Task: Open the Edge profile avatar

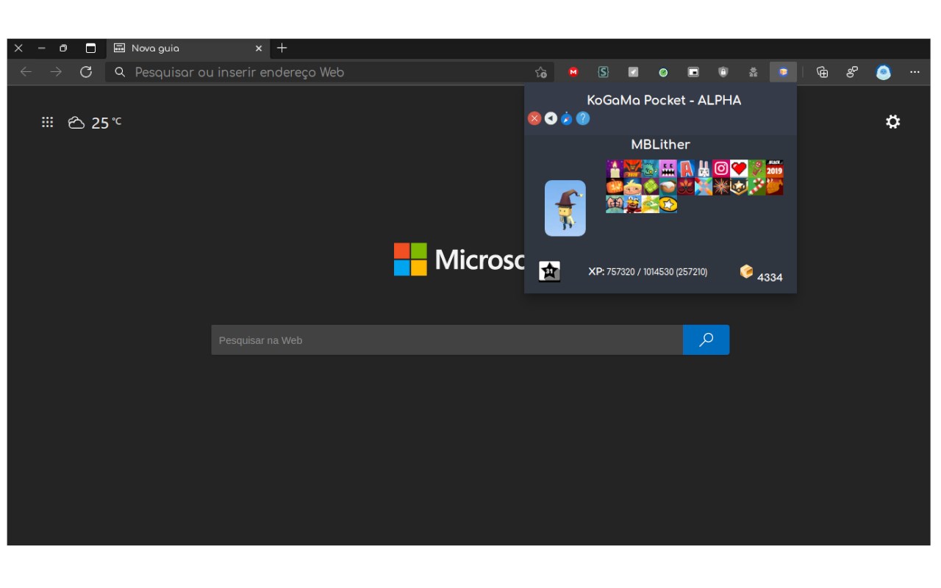Action: coord(884,72)
